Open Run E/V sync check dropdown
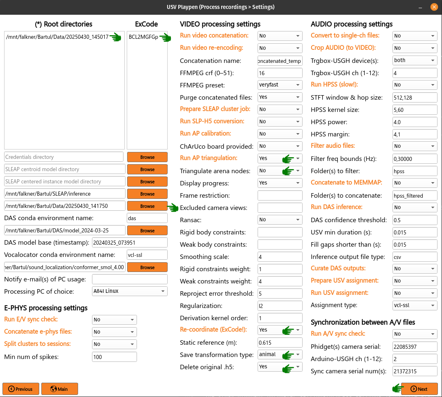 (114, 319)
